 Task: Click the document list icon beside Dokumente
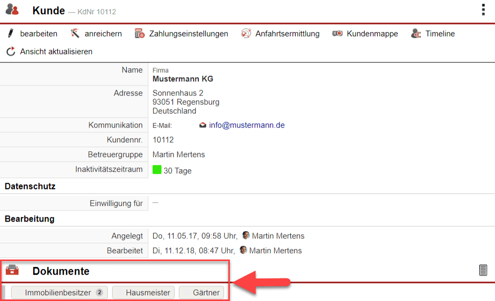[x=483, y=270]
